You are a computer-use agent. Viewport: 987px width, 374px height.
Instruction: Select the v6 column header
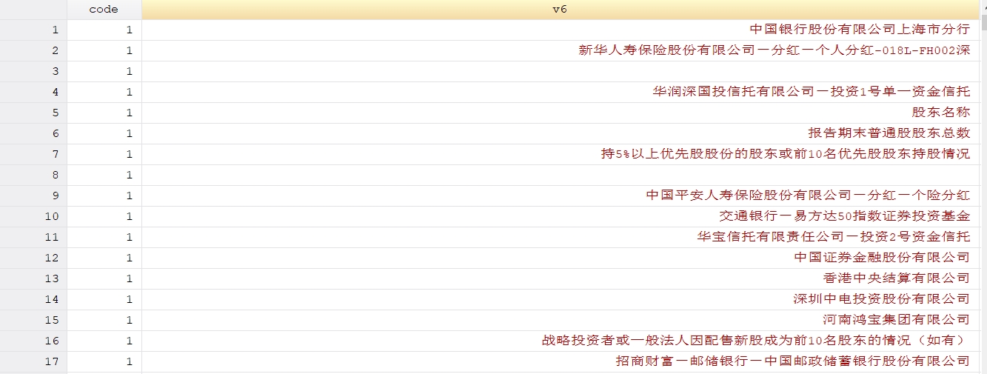pyautogui.click(x=561, y=10)
